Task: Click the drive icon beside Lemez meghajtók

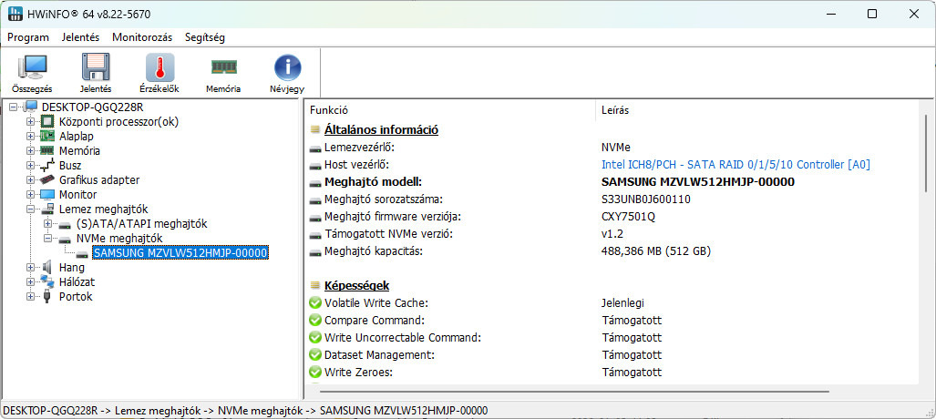Action: (x=47, y=209)
